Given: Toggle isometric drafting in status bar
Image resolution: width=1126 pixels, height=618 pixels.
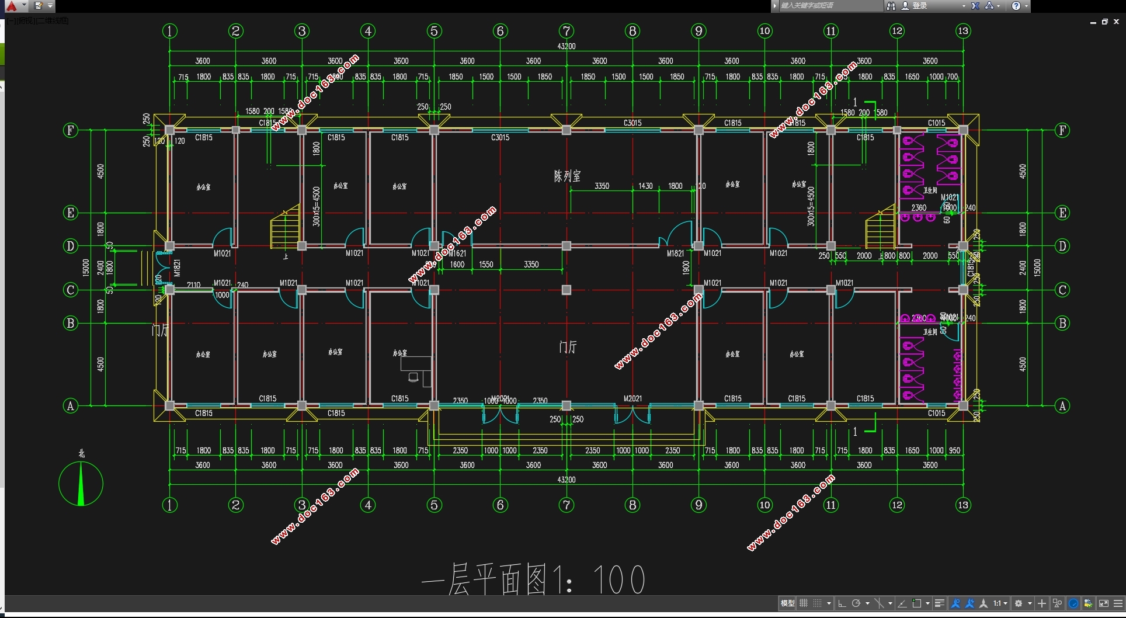Looking at the screenshot, I should coord(879,603).
